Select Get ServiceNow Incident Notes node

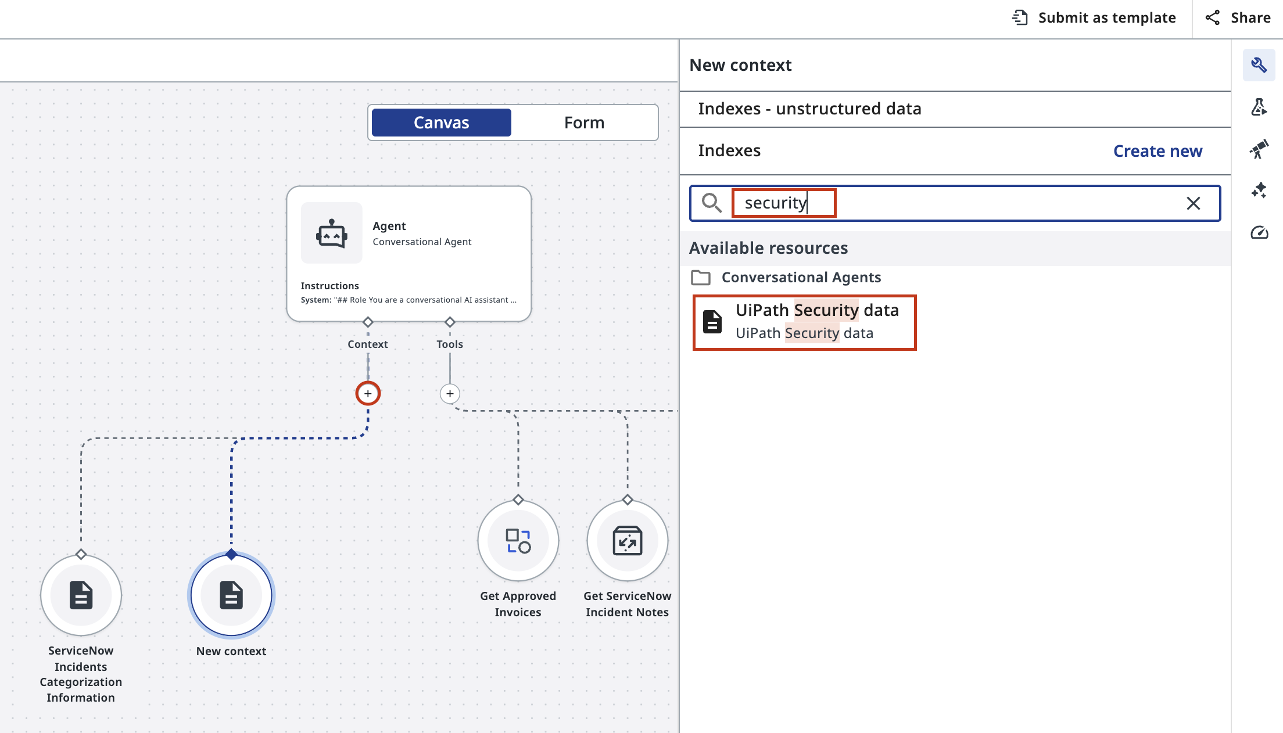[x=627, y=541]
